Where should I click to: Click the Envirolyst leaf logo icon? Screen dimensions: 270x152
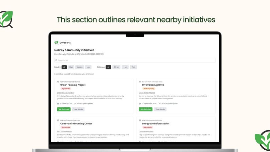tap(56, 43)
